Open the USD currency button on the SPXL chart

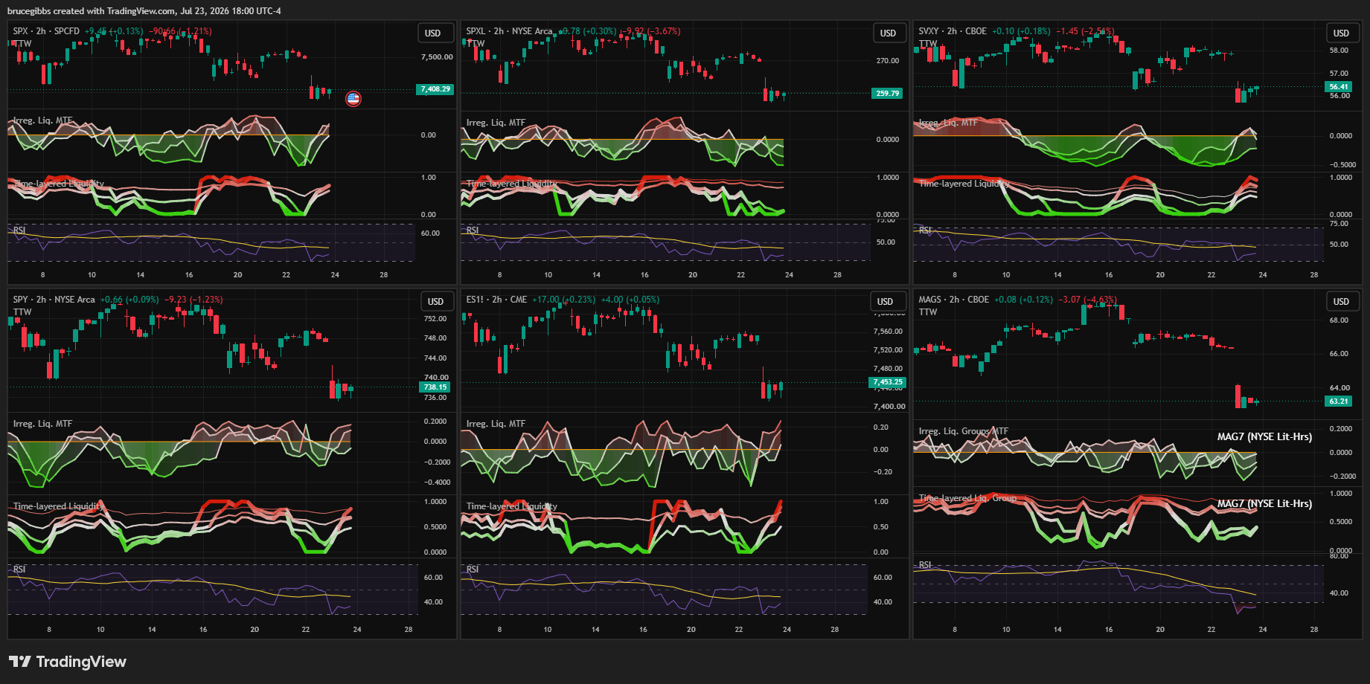tap(889, 33)
